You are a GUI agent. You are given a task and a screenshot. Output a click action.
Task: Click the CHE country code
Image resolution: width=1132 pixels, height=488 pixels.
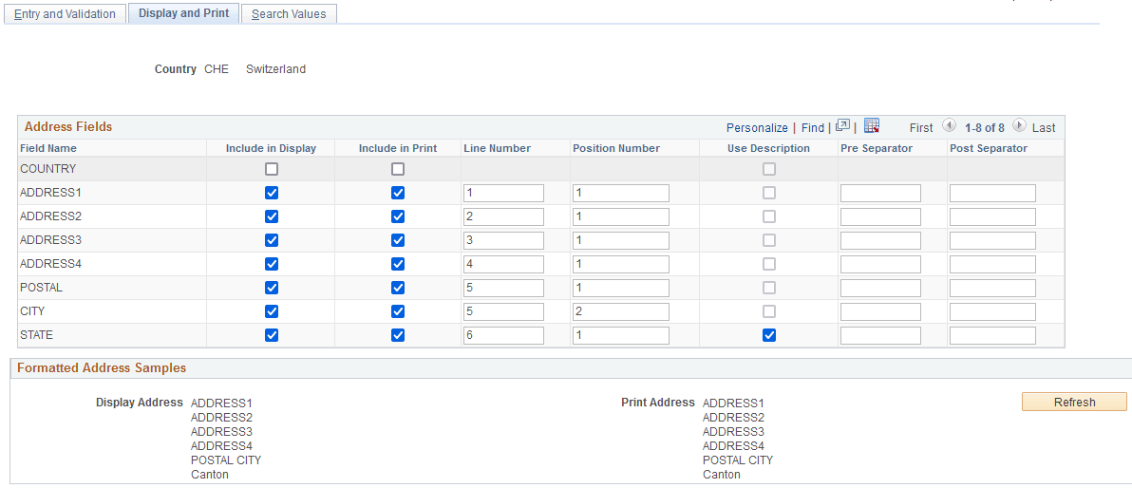point(217,69)
